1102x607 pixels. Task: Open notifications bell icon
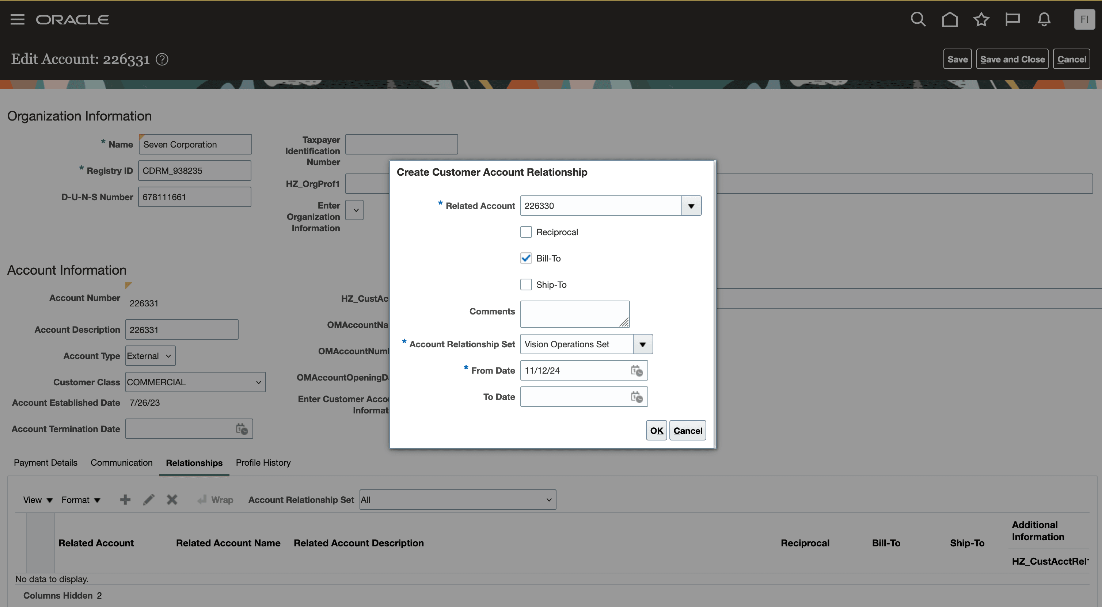(1044, 19)
